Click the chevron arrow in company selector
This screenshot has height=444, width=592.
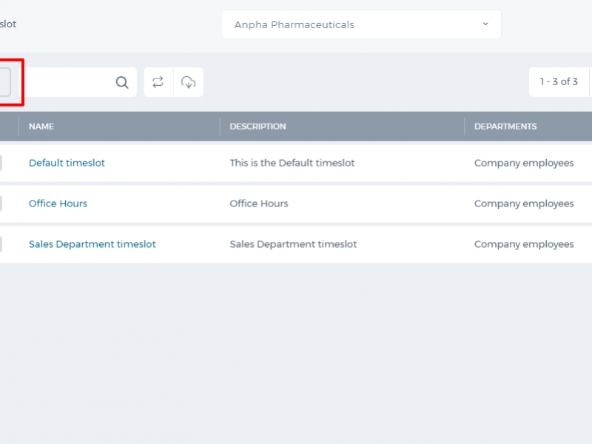point(485,24)
